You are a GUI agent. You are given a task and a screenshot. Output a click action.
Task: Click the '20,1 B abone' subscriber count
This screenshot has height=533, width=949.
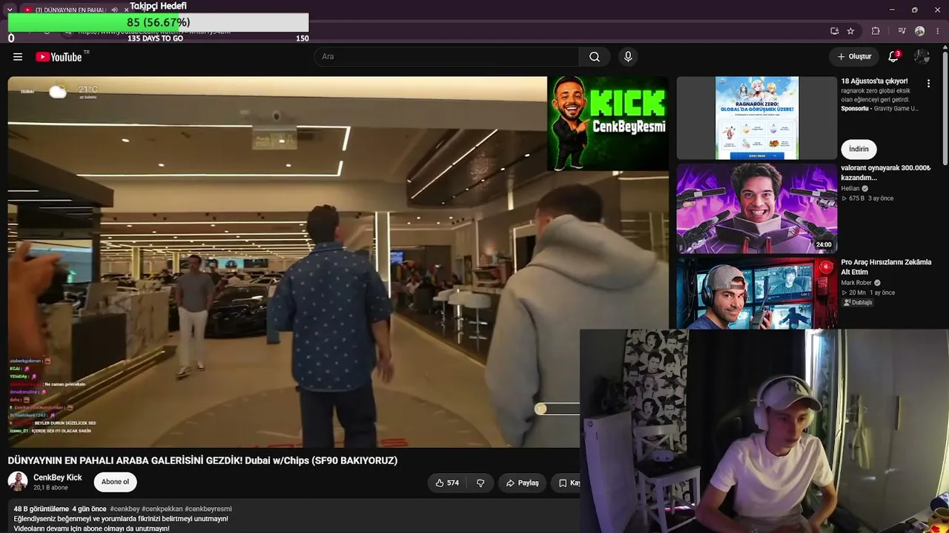click(50, 488)
